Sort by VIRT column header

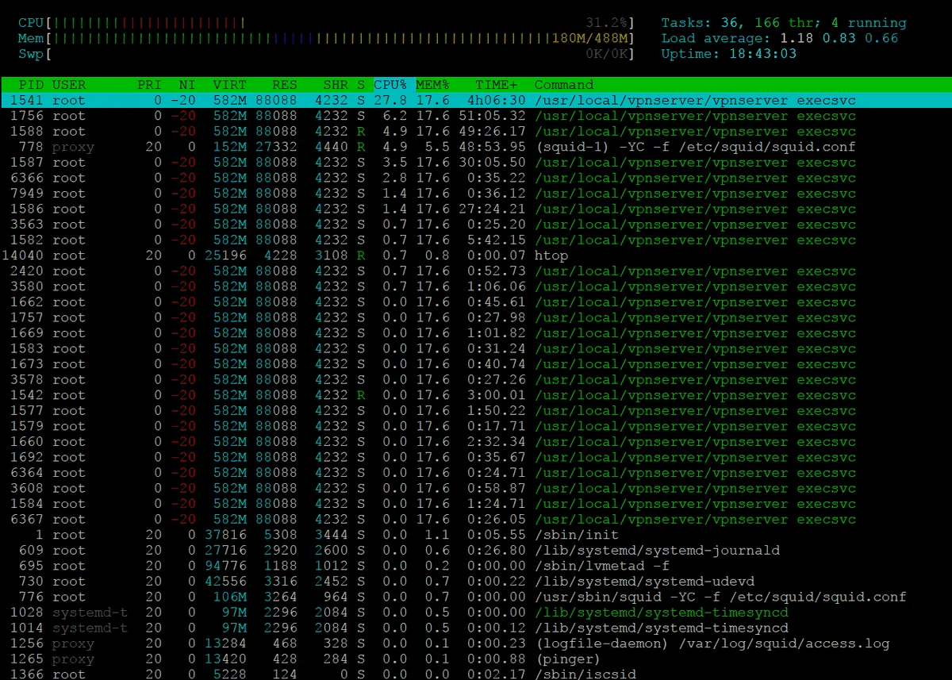pos(229,85)
